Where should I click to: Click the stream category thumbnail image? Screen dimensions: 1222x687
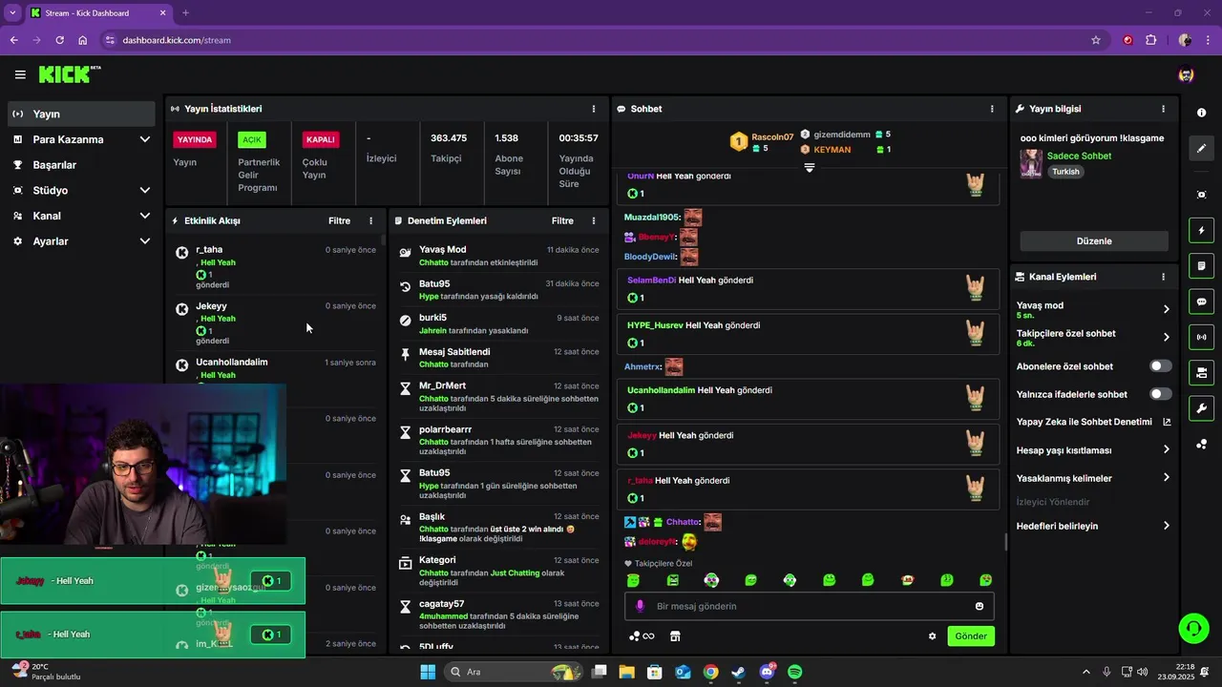coord(1031,163)
